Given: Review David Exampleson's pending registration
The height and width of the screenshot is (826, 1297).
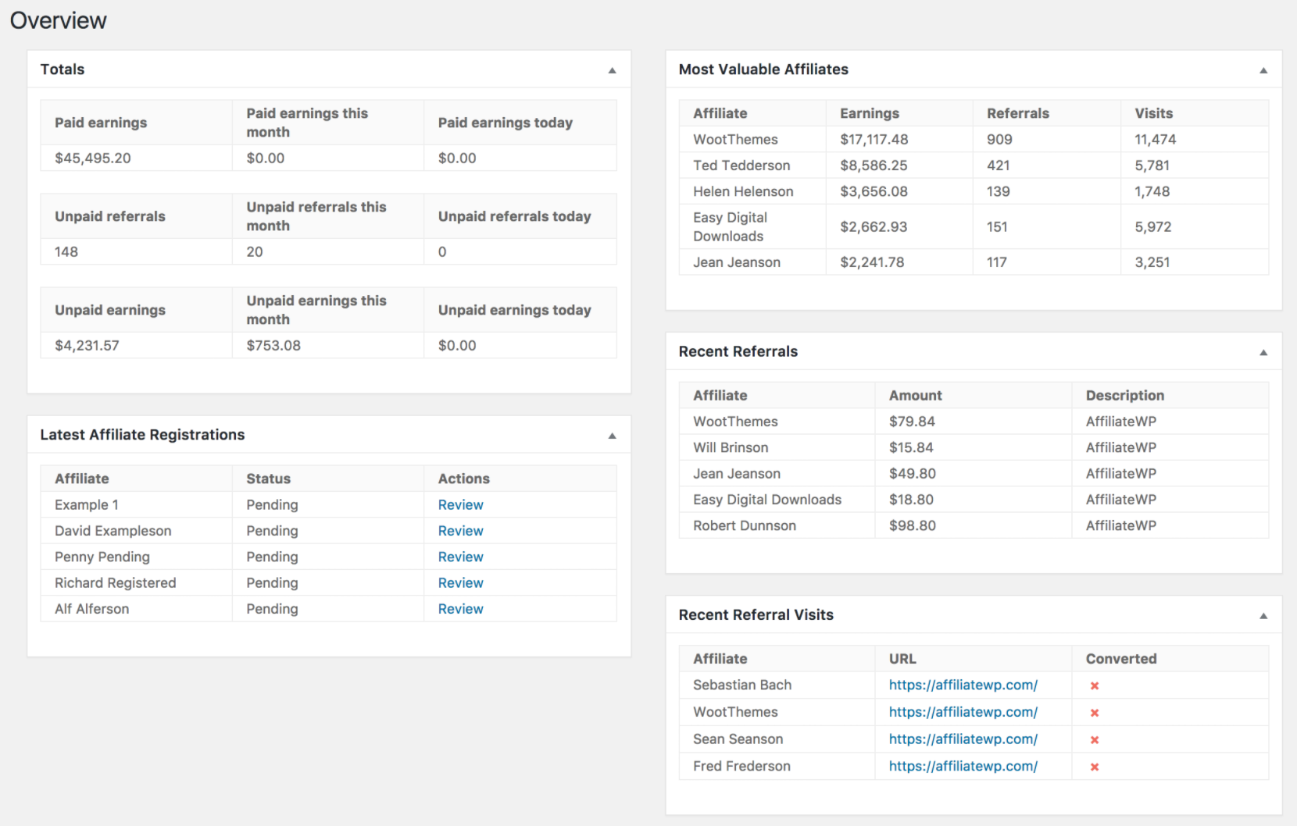Looking at the screenshot, I should pyautogui.click(x=460, y=531).
